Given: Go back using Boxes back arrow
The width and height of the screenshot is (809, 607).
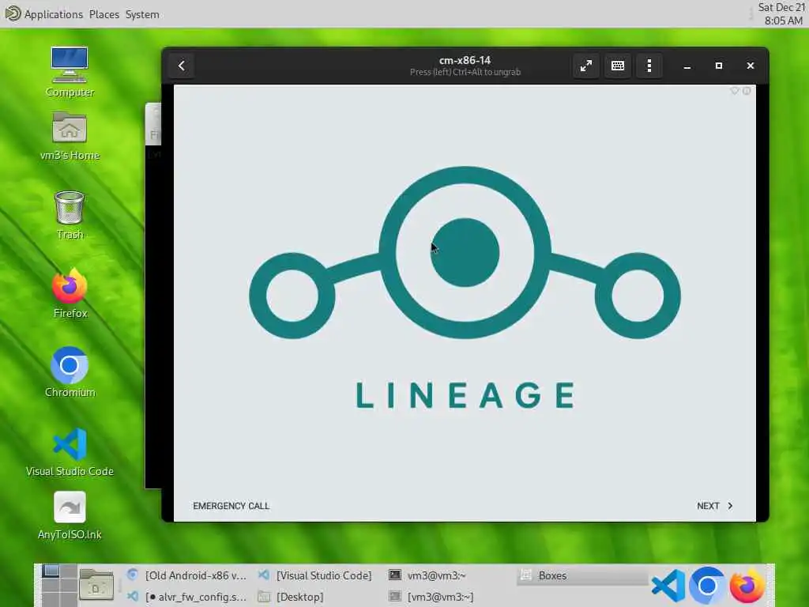Looking at the screenshot, I should (x=181, y=66).
